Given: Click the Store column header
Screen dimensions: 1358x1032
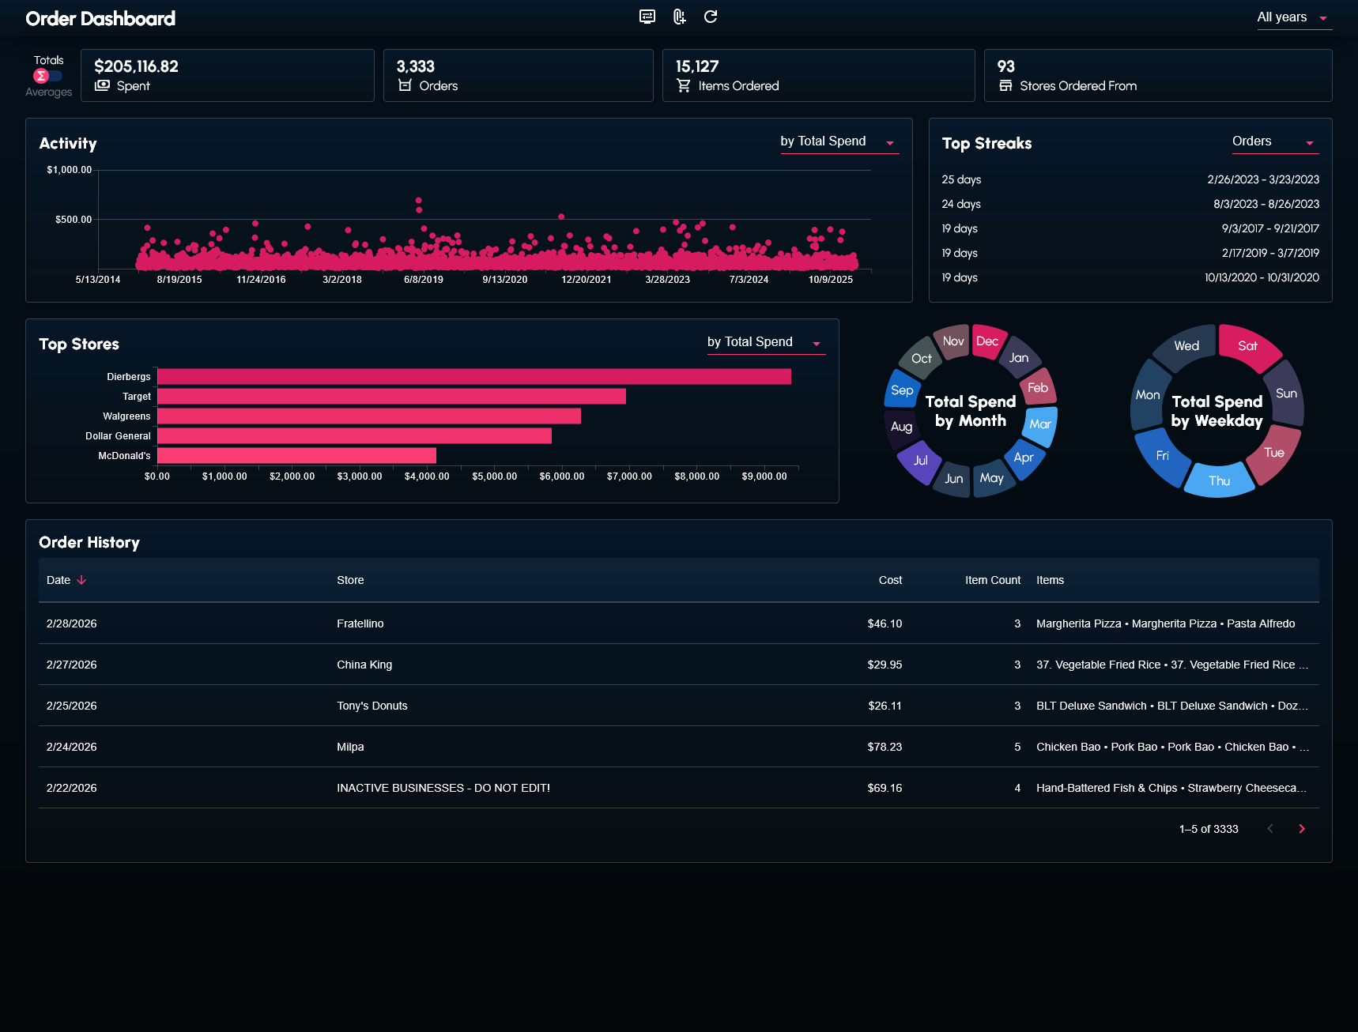Looking at the screenshot, I should pyautogui.click(x=350, y=580).
